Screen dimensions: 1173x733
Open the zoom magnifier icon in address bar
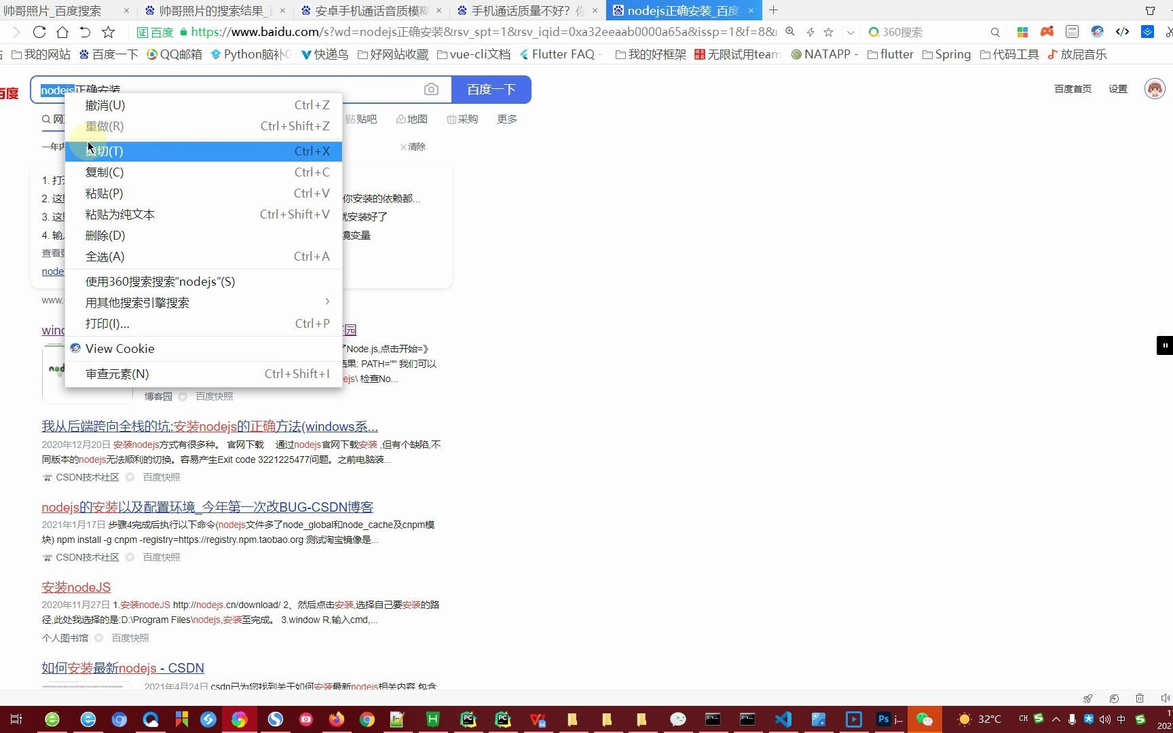[790, 32]
